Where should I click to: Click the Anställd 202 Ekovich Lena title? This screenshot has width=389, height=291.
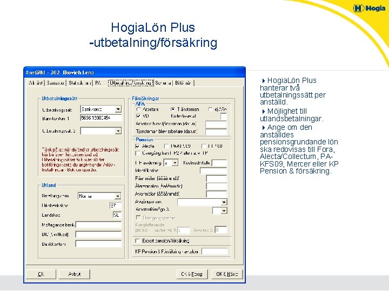[60, 73]
